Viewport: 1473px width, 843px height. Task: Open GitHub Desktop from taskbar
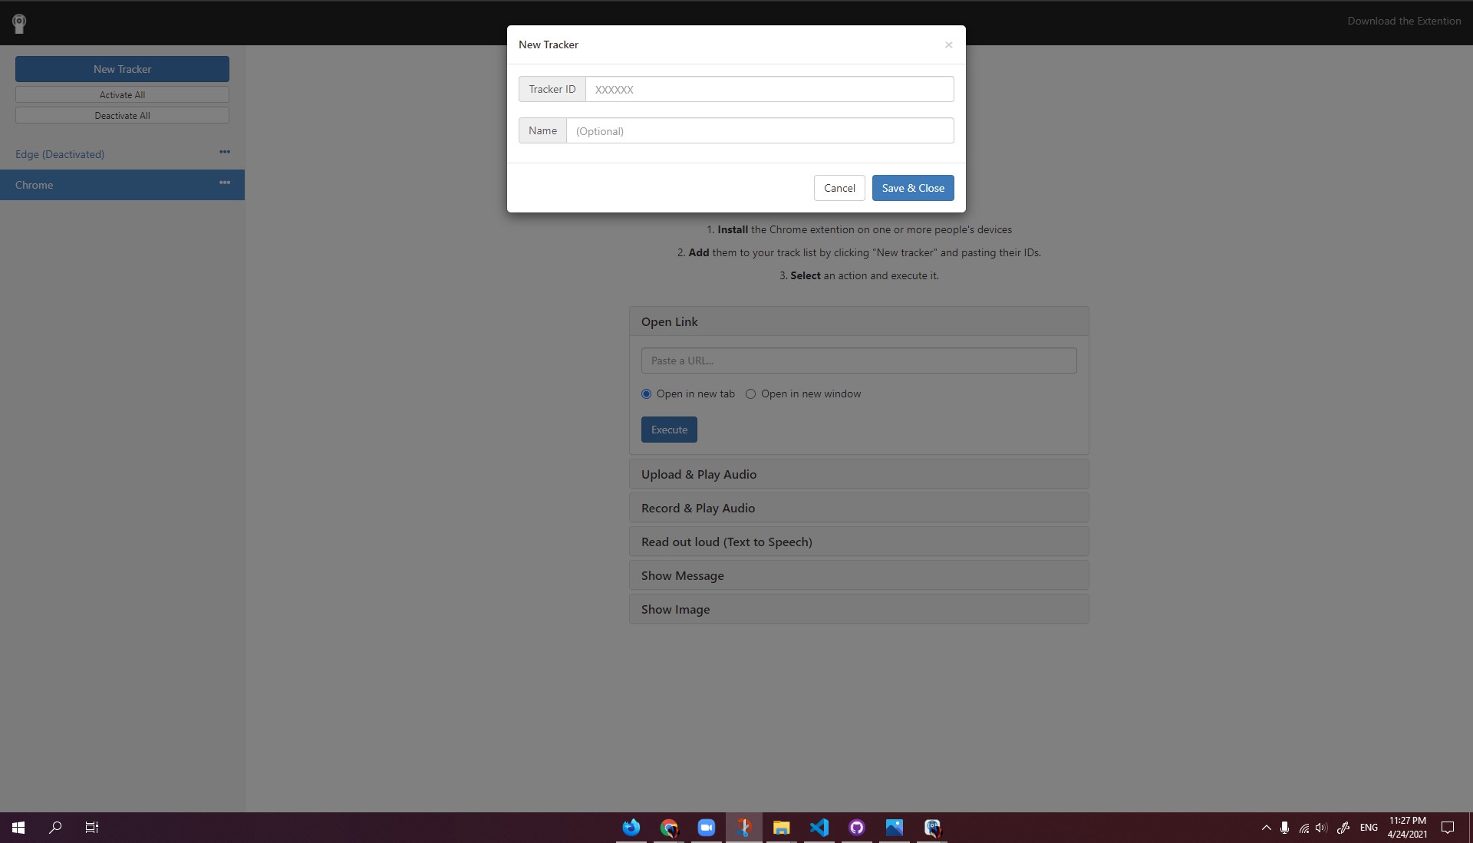point(856,828)
